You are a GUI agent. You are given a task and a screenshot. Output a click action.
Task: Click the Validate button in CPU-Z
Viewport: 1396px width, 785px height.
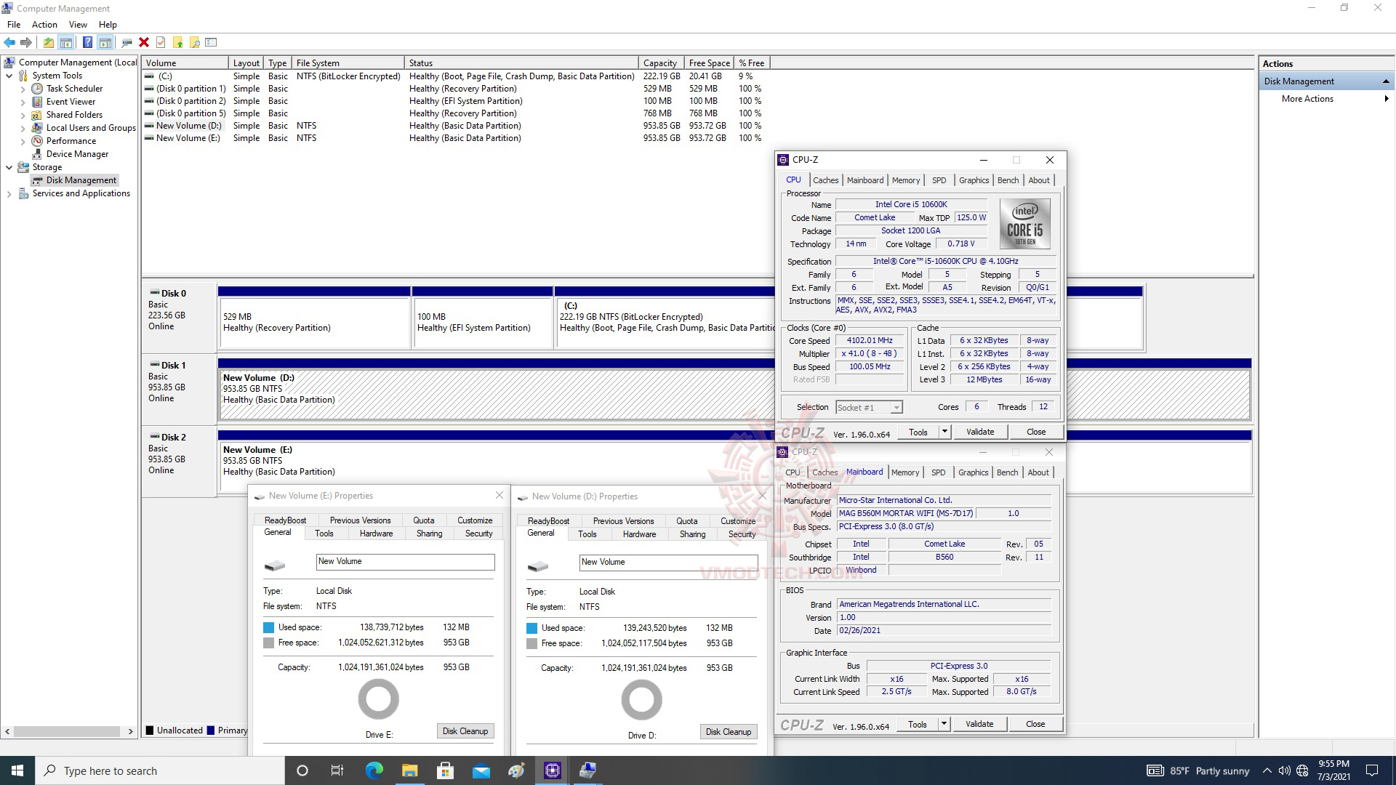(x=980, y=431)
